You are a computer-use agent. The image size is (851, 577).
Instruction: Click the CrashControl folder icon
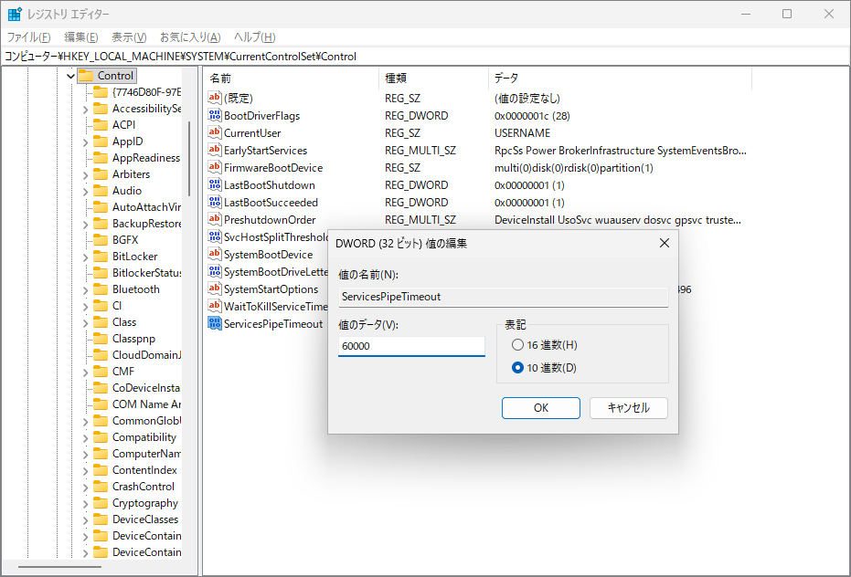pos(101,487)
